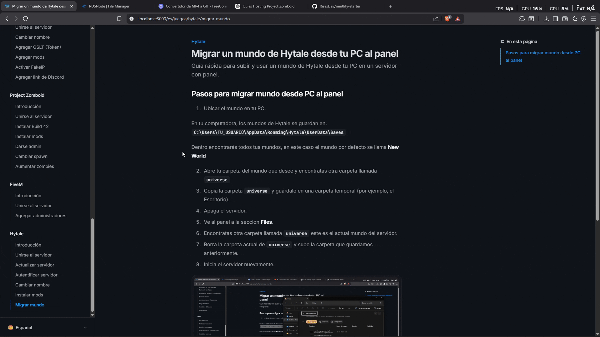Viewport: 600px width, 337px height.
Task: Open the browser extensions puzzle icon
Action: [x=522, y=19]
